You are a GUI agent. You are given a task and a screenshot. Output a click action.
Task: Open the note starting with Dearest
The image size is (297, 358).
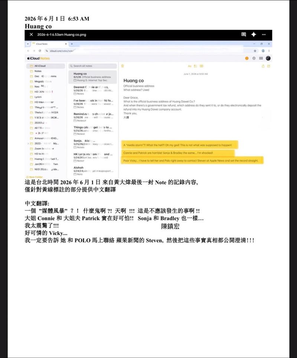pyautogui.click(x=93, y=90)
